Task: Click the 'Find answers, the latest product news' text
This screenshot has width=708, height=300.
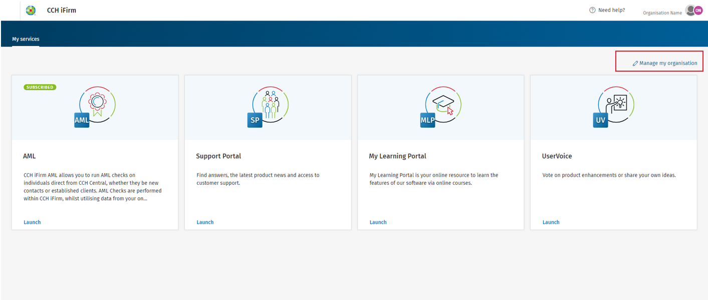Action: [x=258, y=179]
